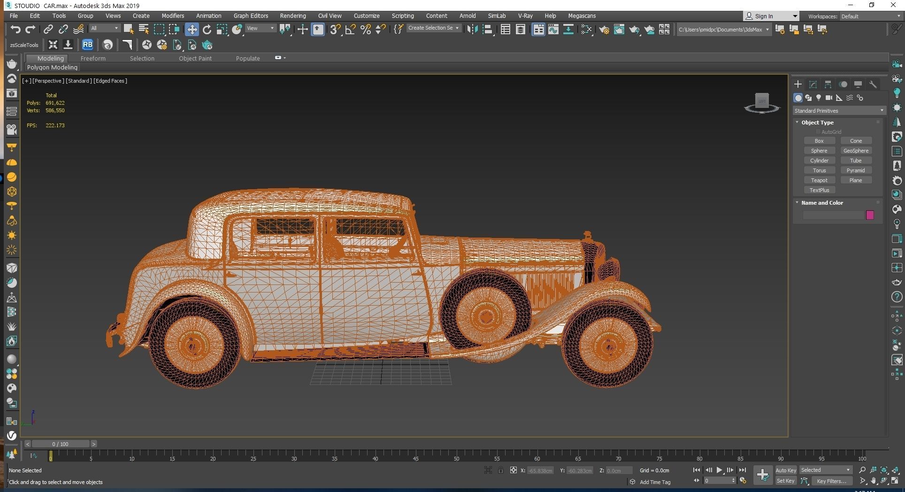Switch to the Object Paint ribbon tab

[195, 58]
